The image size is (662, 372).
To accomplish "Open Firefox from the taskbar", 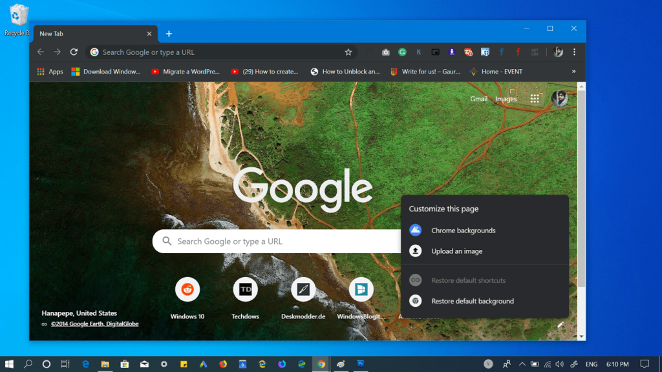I will (223, 364).
